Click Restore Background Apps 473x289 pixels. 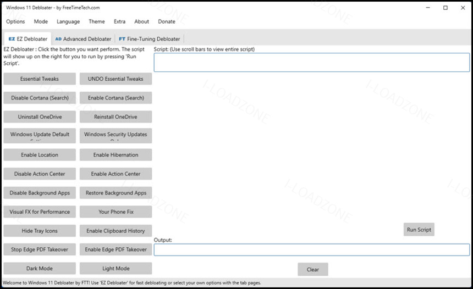click(116, 192)
